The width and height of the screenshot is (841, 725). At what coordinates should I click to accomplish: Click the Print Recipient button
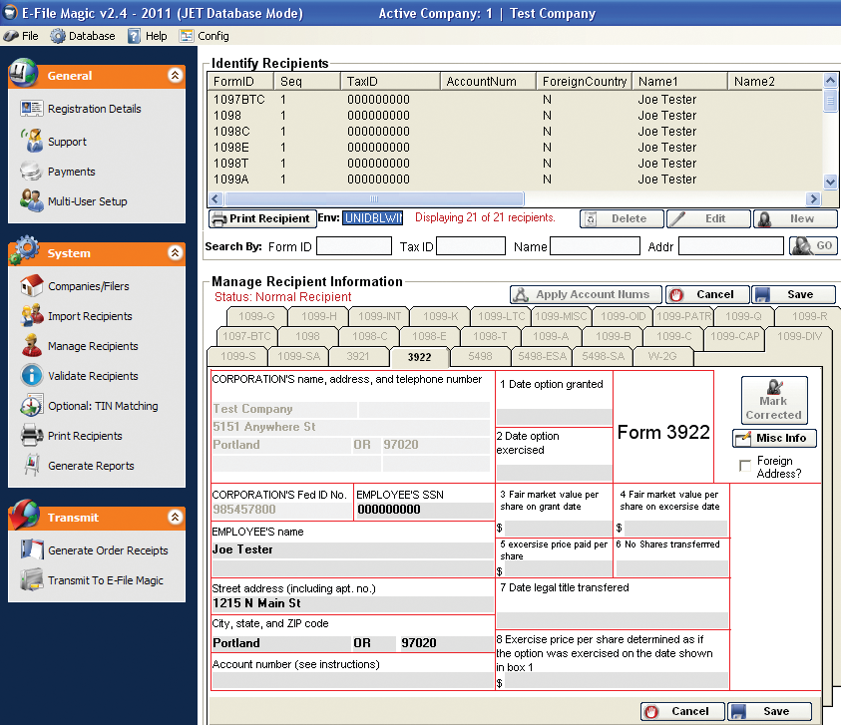261,218
